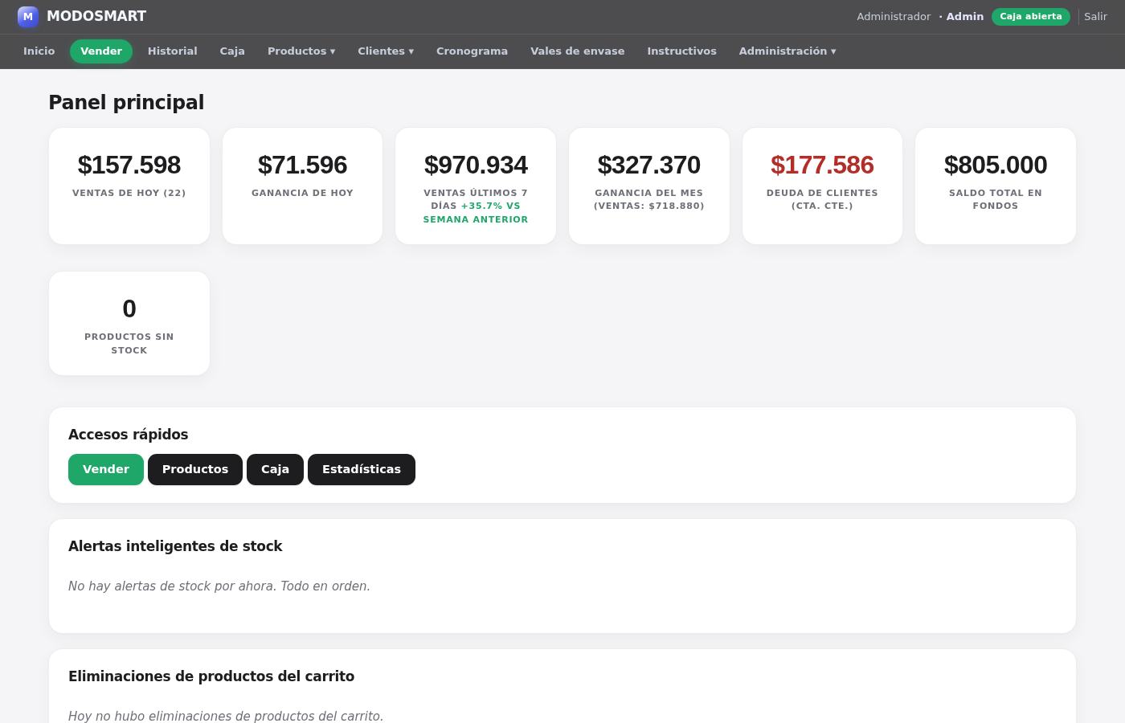The width and height of the screenshot is (1125, 723).
Task: Open the Cronograma menu item
Action: [x=472, y=51]
